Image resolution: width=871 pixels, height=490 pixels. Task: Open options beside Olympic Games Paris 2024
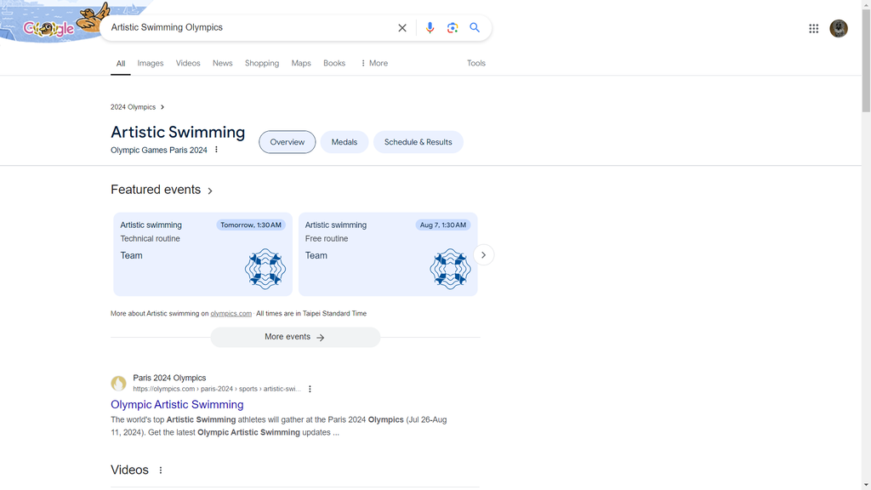[216, 150]
